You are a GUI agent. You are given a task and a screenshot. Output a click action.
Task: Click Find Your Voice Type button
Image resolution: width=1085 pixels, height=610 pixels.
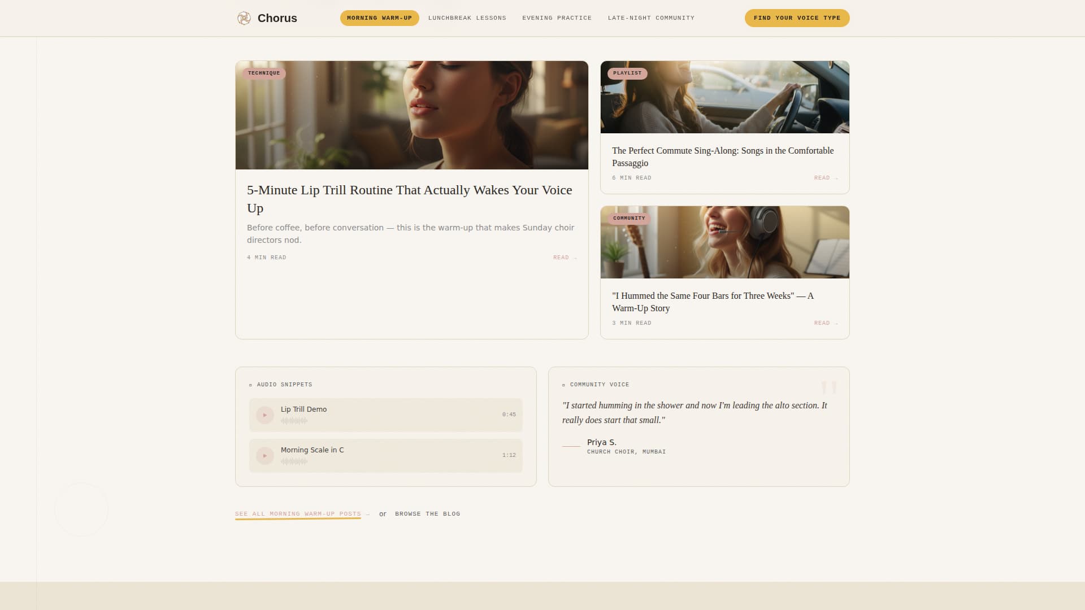tap(797, 18)
